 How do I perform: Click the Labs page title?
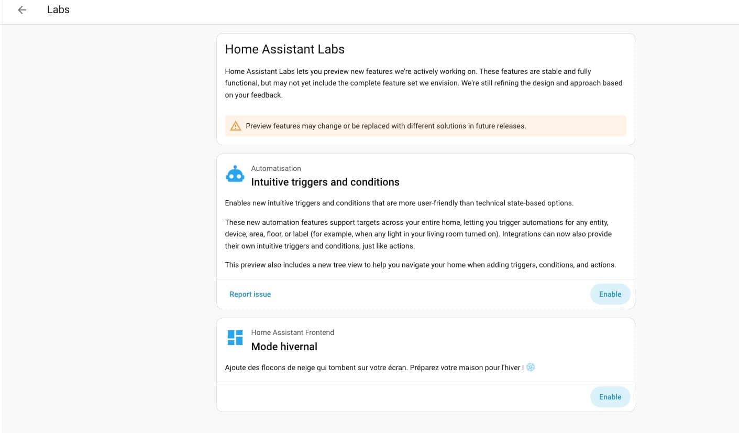(58, 10)
